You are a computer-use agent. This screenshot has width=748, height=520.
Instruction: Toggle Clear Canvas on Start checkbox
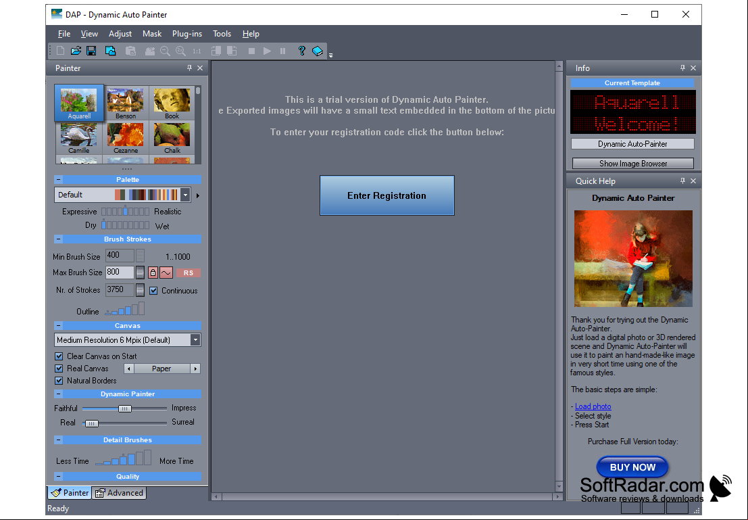point(59,356)
